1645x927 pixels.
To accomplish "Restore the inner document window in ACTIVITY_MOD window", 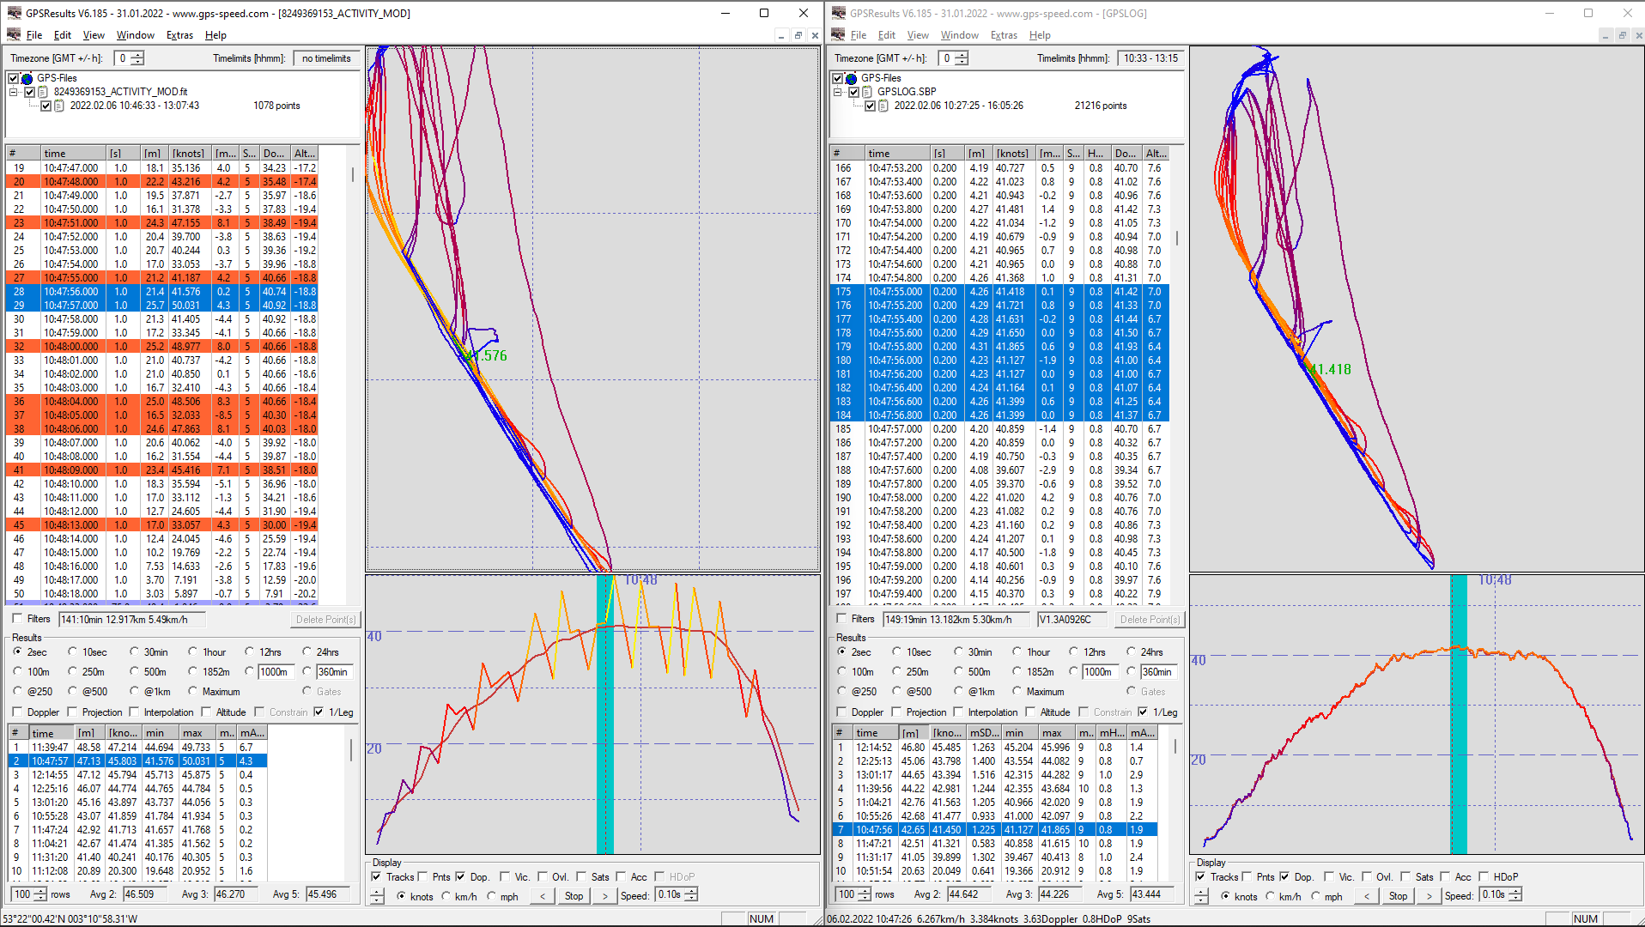I will pos(798,35).
